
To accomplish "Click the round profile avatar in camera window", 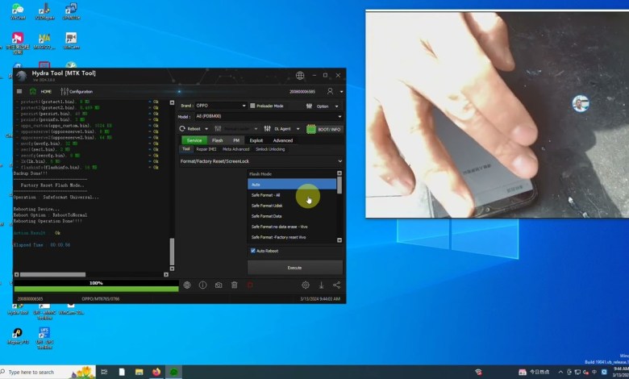I will [x=580, y=103].
